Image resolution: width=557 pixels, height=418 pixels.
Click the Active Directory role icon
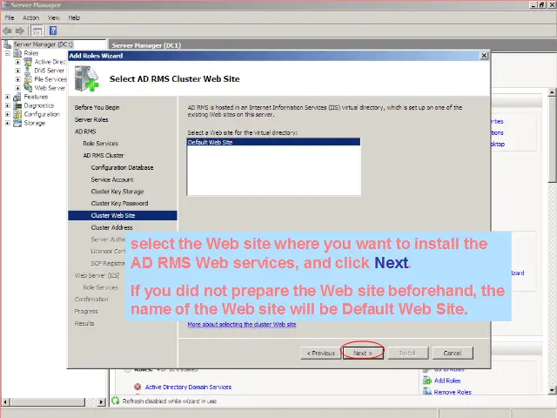coord(28,62)
